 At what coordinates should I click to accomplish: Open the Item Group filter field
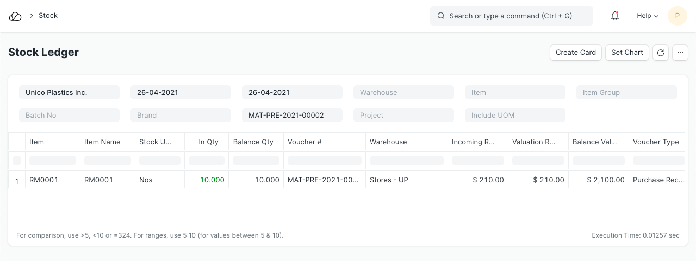pyautogui.click(x=626, y=93)
